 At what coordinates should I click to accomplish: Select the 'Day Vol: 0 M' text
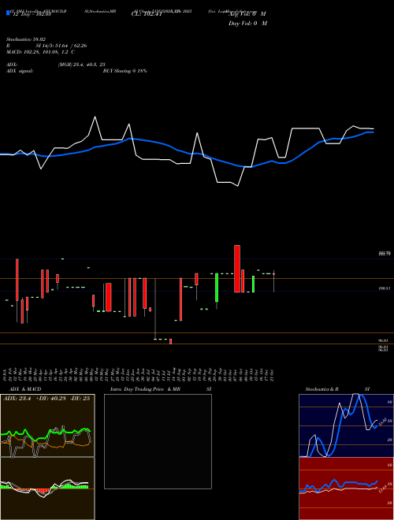(247, 23)
